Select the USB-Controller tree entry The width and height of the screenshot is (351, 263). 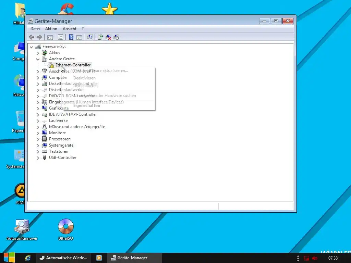[62, 158]
